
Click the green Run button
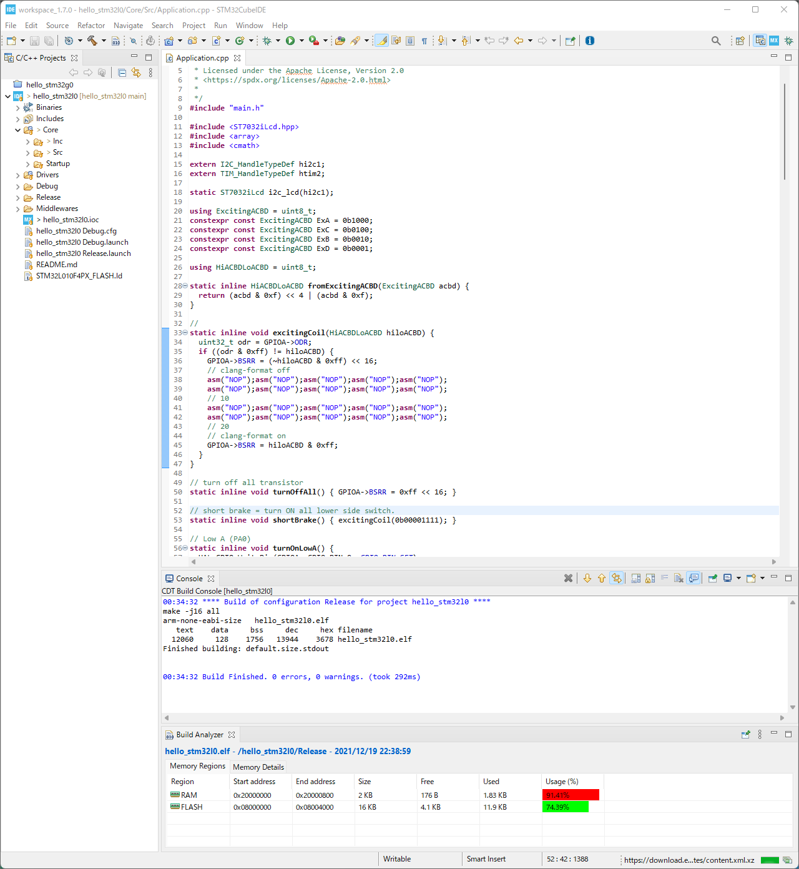(x=290, y=41)
